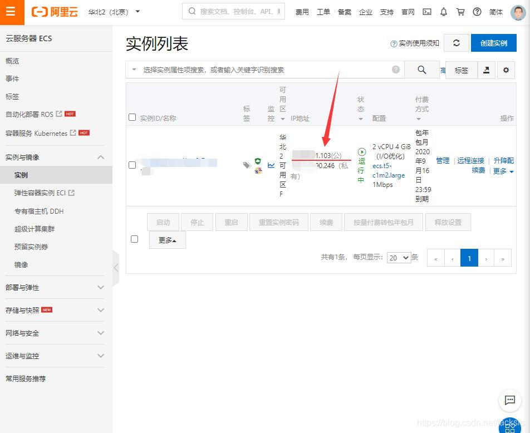Screen dimensions: 530x433
Task: Click the Alibaba Cloud logo
Action: pos(55,12)
